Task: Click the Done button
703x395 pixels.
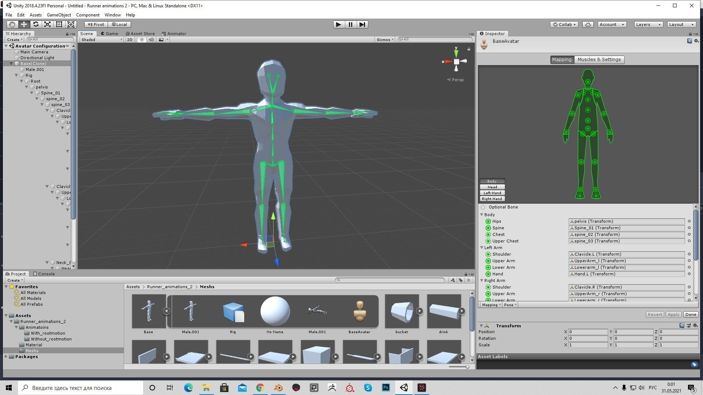Action: [691, 315]
